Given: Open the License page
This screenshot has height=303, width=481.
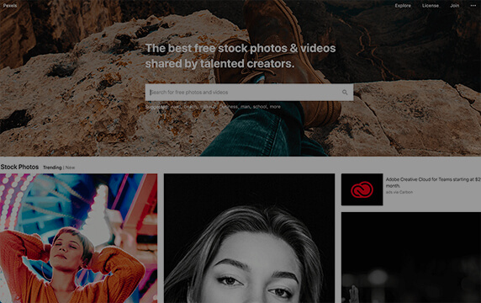Looking at the screenshot, I should (x=430, y=6).
